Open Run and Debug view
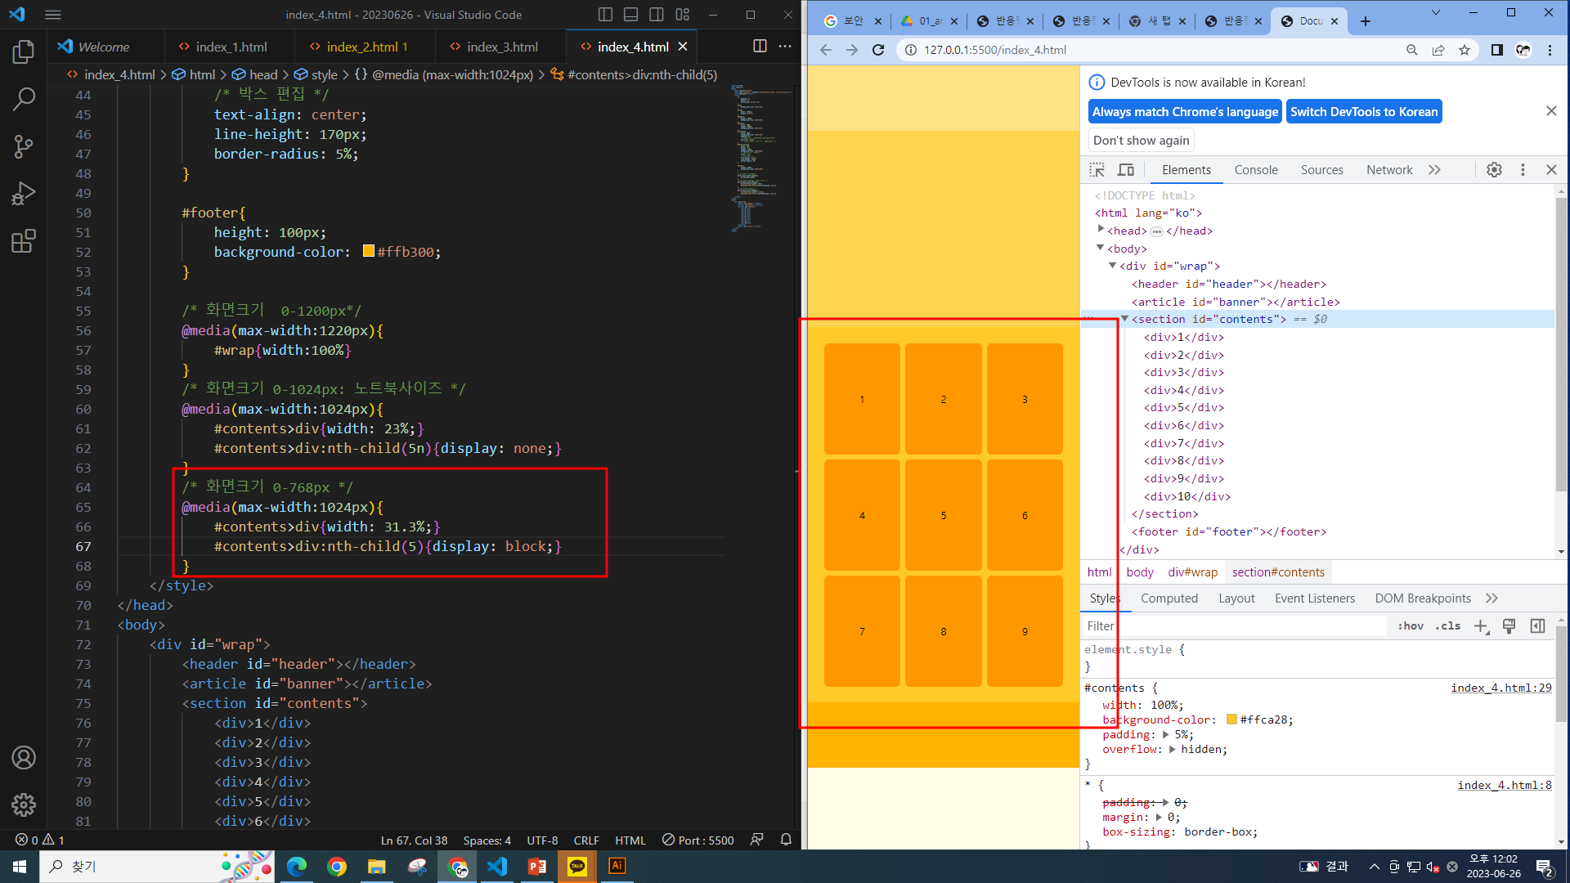Screen dimensions: 1570x883 coord(24,194)
